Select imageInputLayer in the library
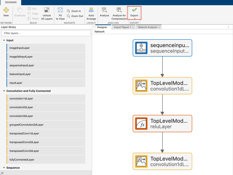 click(46, 48)
